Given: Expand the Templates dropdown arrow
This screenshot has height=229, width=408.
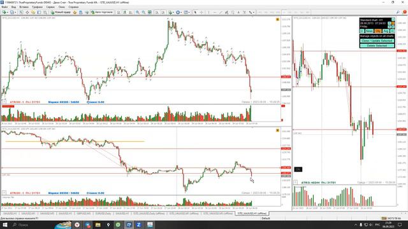Looking at the screenshot, I should click(189, 12).
